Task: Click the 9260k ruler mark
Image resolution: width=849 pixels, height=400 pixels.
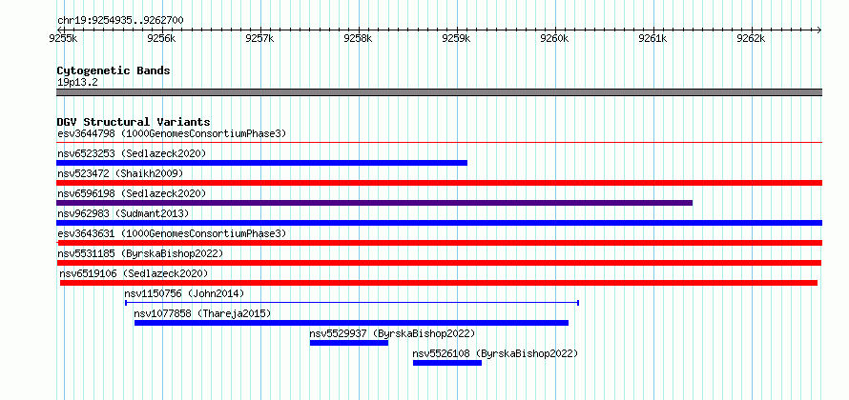Action: pyautogui.click(x=555, y=38)
